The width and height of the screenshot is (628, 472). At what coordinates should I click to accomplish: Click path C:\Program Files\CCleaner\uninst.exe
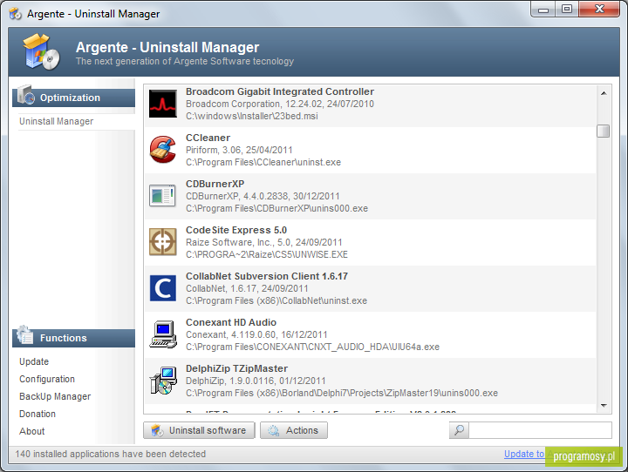point(263,162)
